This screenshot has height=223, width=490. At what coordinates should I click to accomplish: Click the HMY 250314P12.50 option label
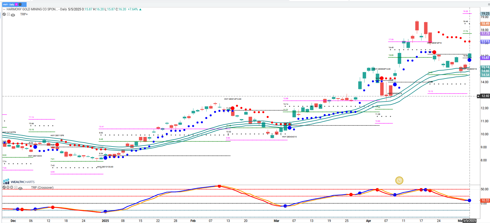[x=233, y=99]
